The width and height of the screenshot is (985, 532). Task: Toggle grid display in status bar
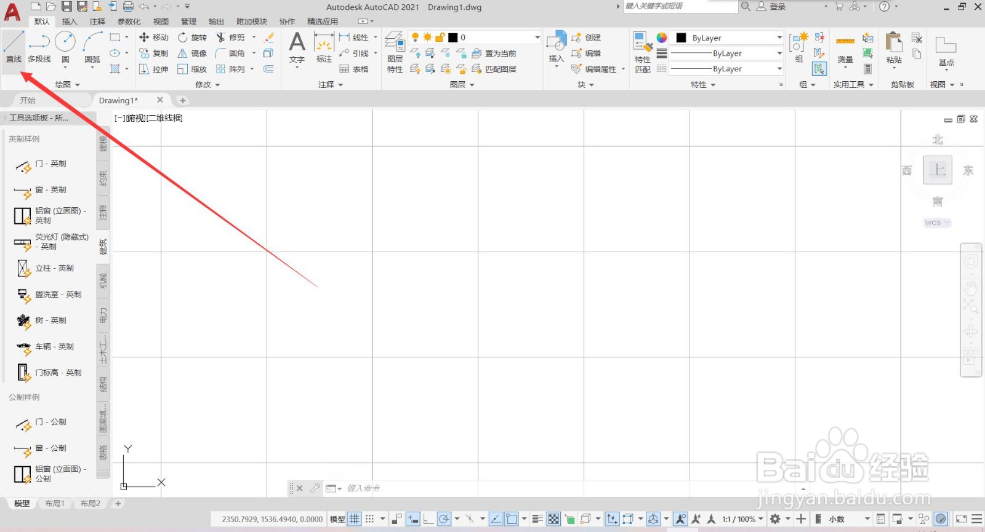click(355, 519)
